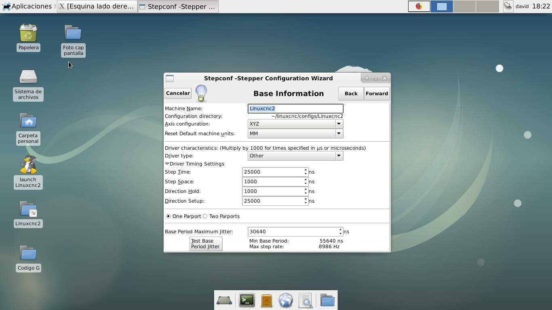Click the Cancelar button
Viewport: 552px width, 310px height.
tap(178, 93)
